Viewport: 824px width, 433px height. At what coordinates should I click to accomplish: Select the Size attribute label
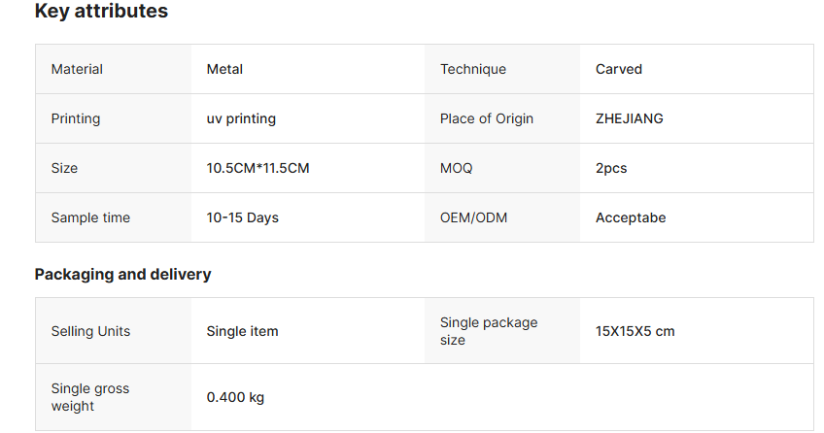click(64, 168)
